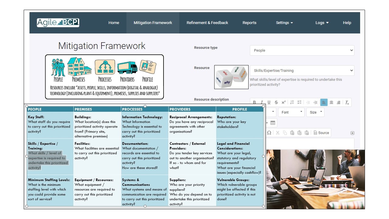The width and height of the screenshot is (389, 219).
Task: Click the superscript icon
Action: coord(284,103)
